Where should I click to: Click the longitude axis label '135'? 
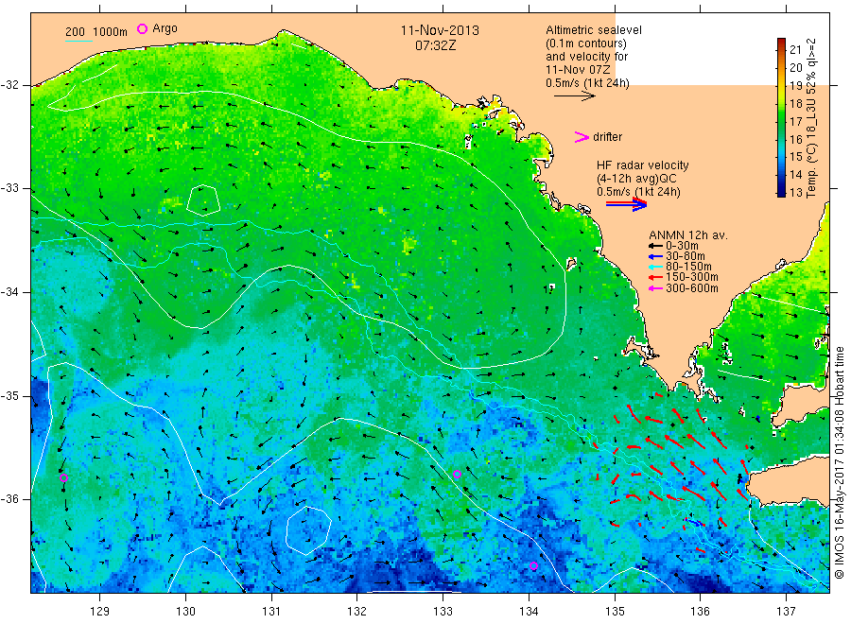pyautogui.click(x=615, y=612)
